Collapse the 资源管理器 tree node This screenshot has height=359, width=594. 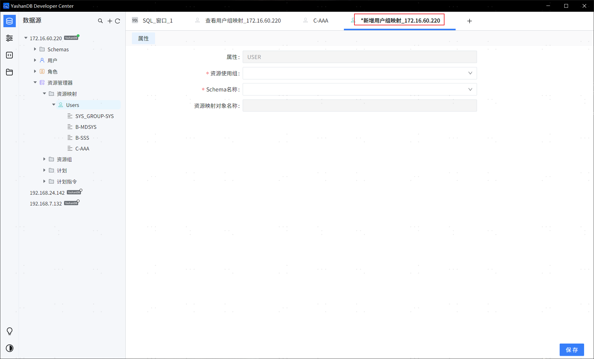tap(35, 82)
